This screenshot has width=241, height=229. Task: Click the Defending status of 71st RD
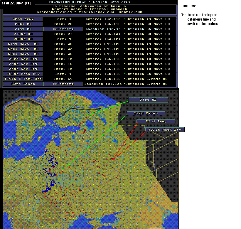coord(63,29)
